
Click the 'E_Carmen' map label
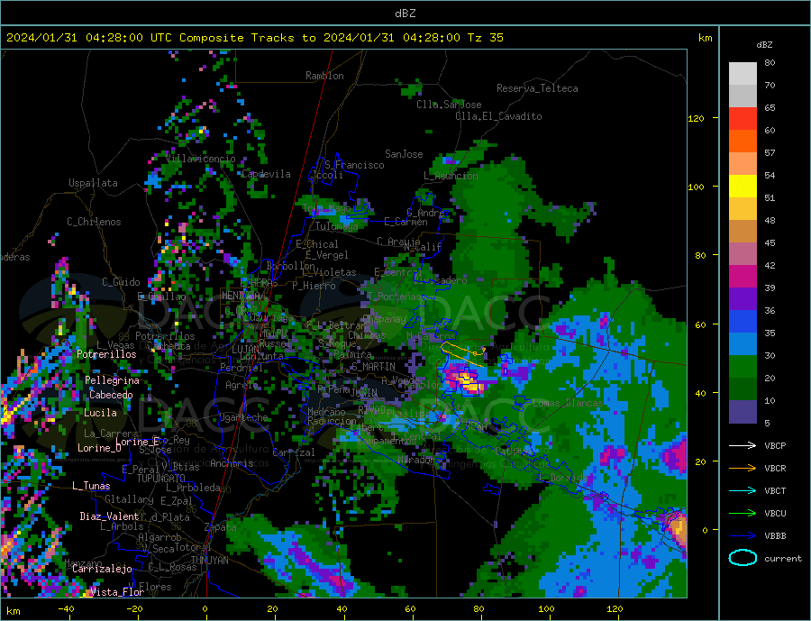(405, 222)
